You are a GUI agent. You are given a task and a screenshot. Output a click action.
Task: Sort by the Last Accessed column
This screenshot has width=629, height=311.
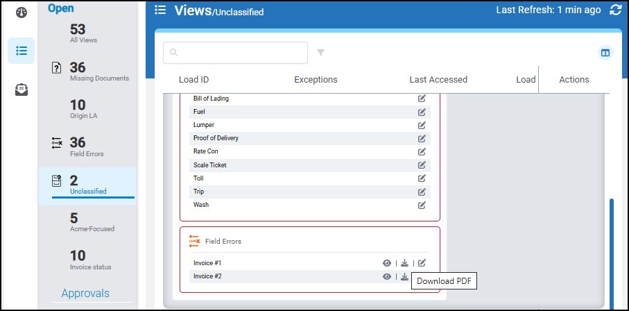point(438,80)
